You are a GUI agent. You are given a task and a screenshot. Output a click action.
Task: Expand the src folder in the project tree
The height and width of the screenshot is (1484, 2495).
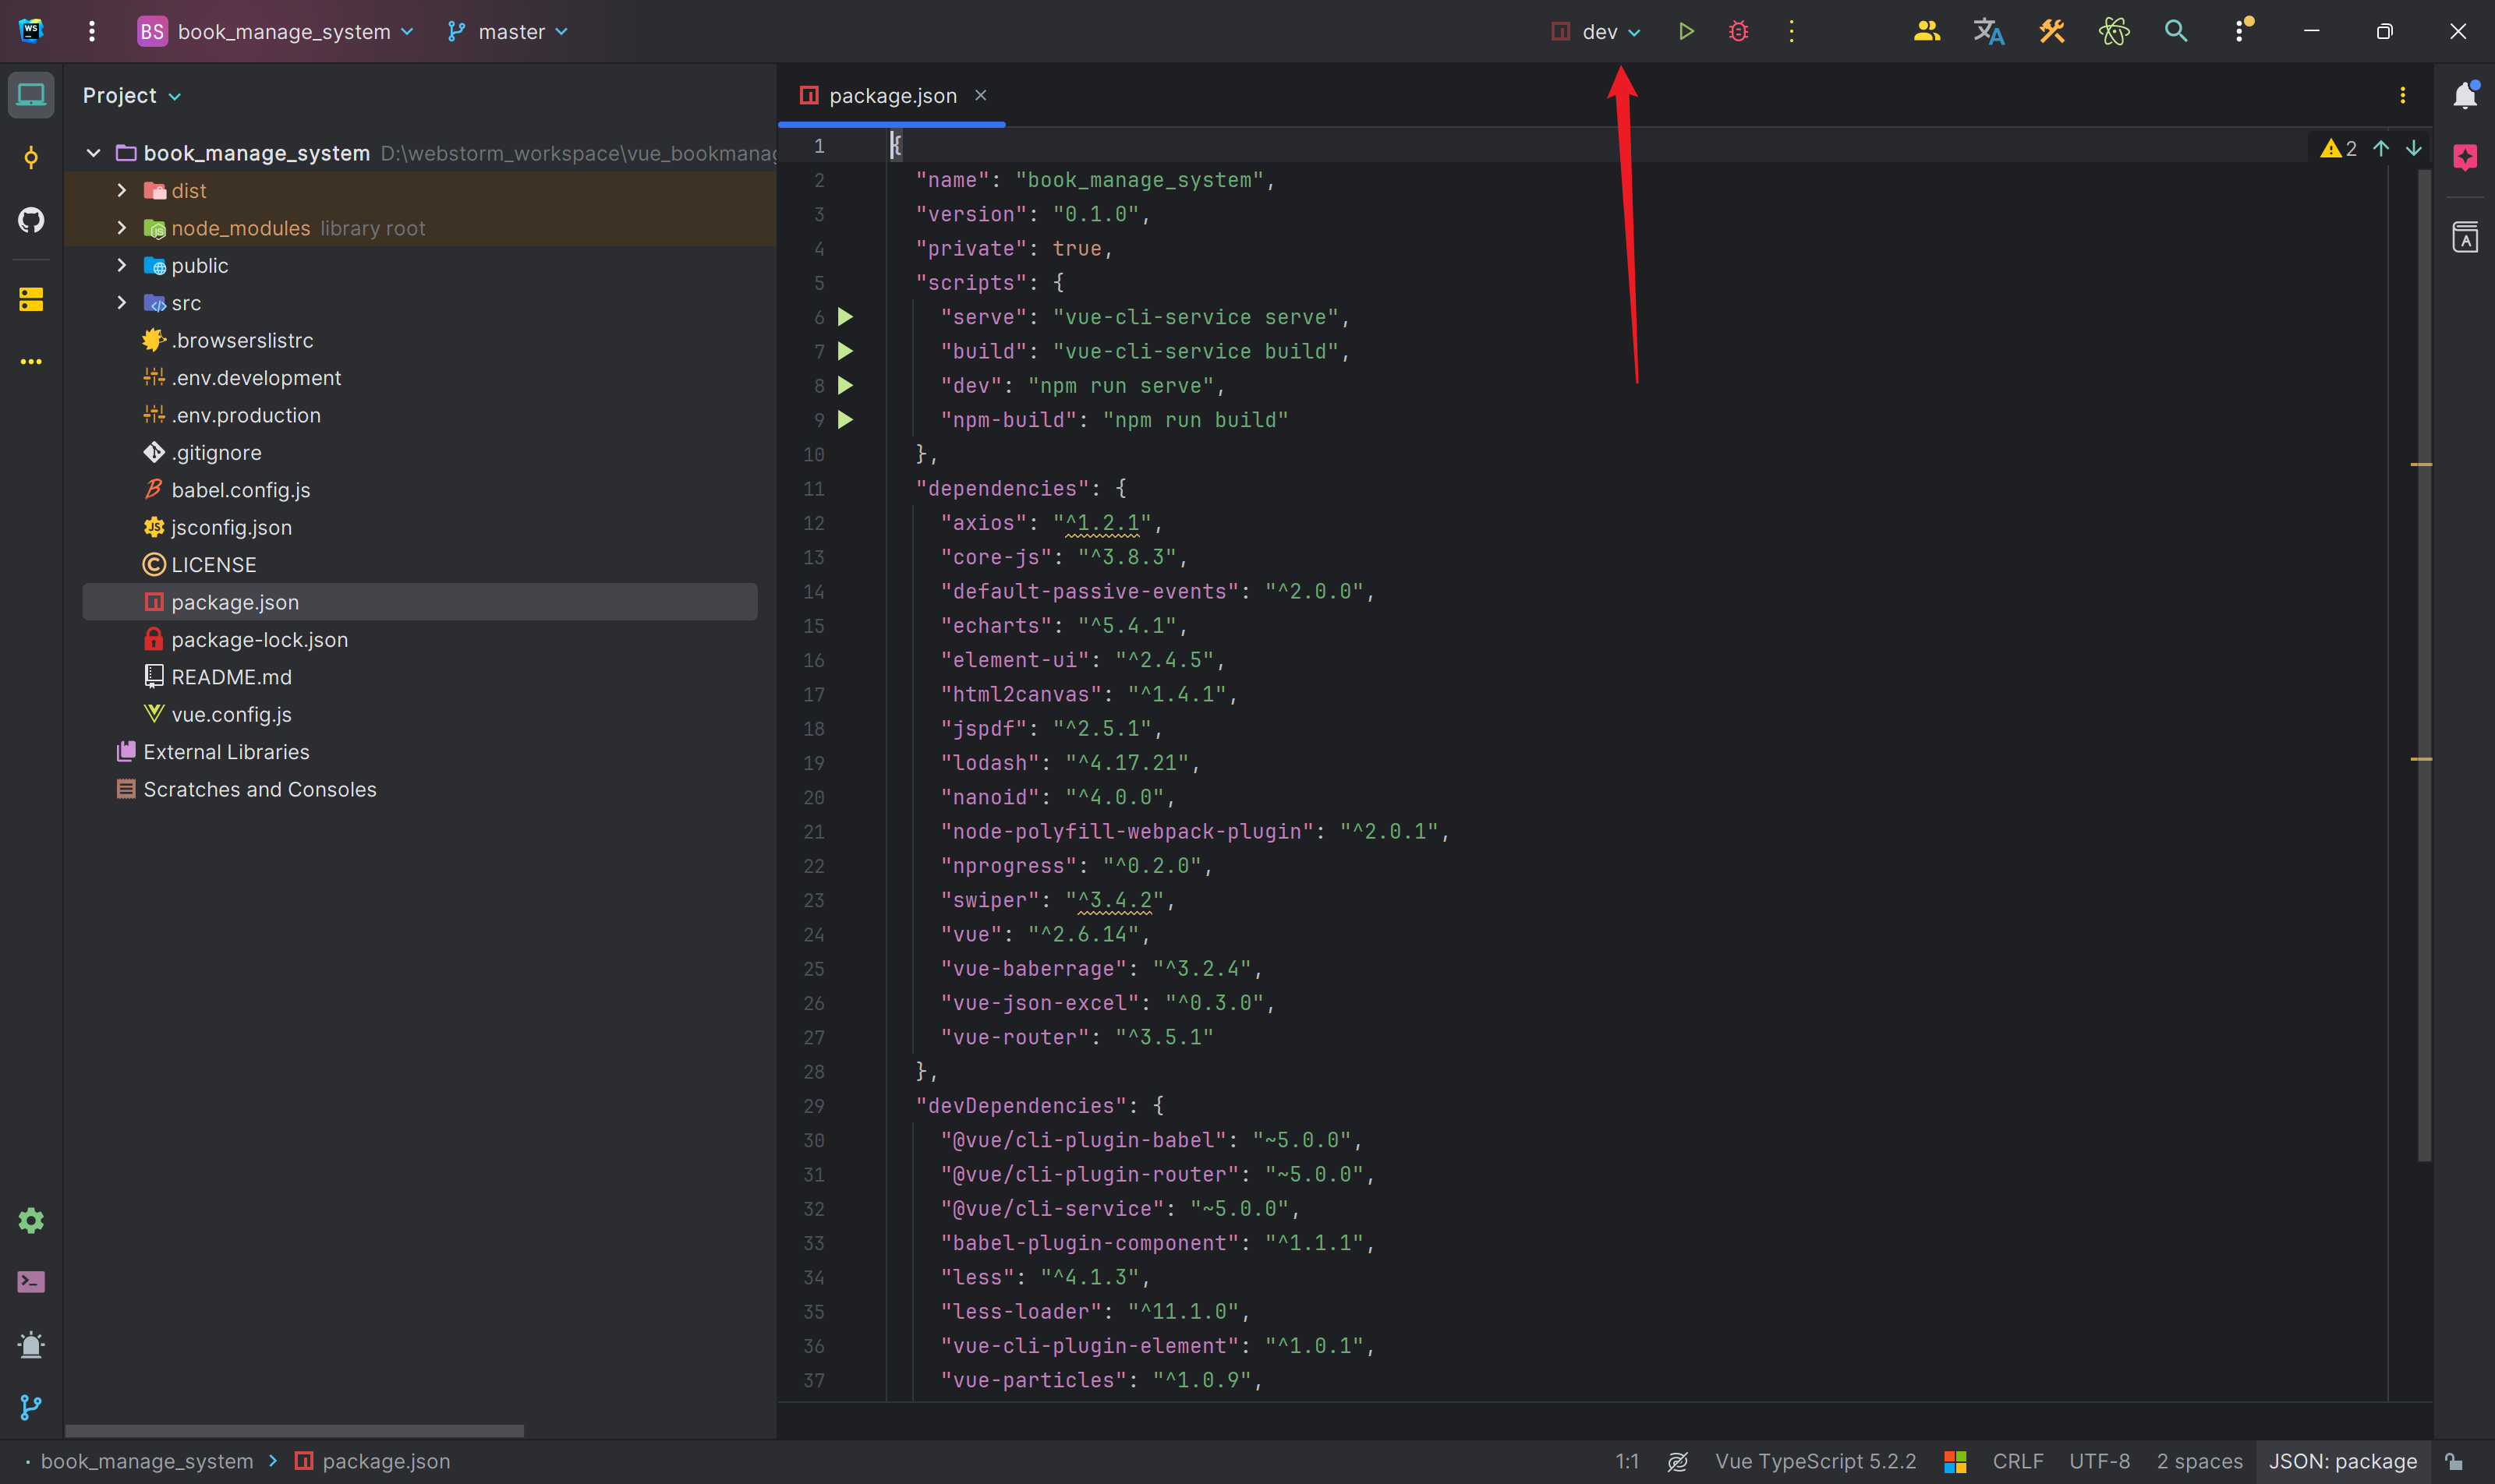point(122,303)
